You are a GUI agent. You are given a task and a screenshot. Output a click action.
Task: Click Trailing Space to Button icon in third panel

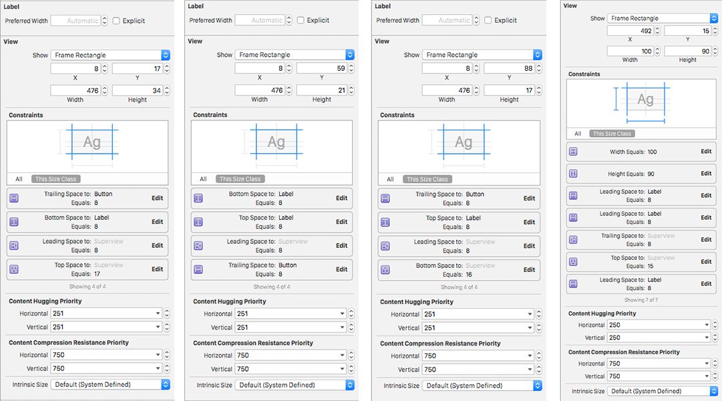[385, 198]
